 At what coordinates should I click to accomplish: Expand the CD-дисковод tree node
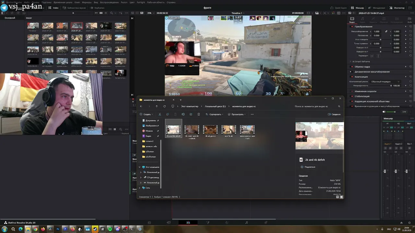click(141, 177)
